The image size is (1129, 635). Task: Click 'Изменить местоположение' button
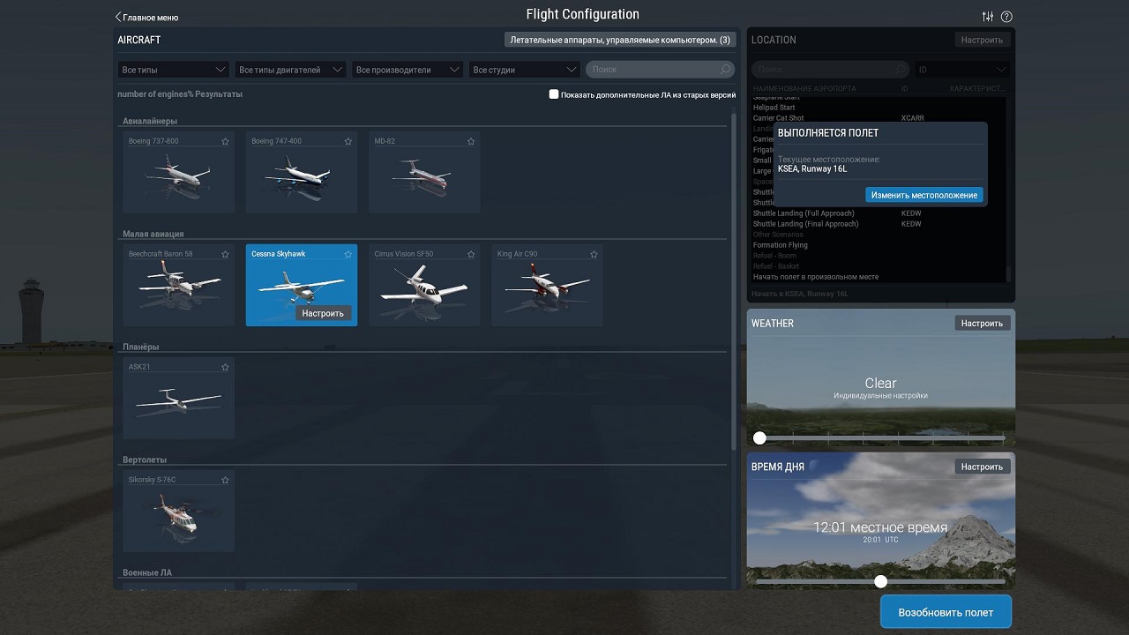pyautogui.click(x=923, y=195)
